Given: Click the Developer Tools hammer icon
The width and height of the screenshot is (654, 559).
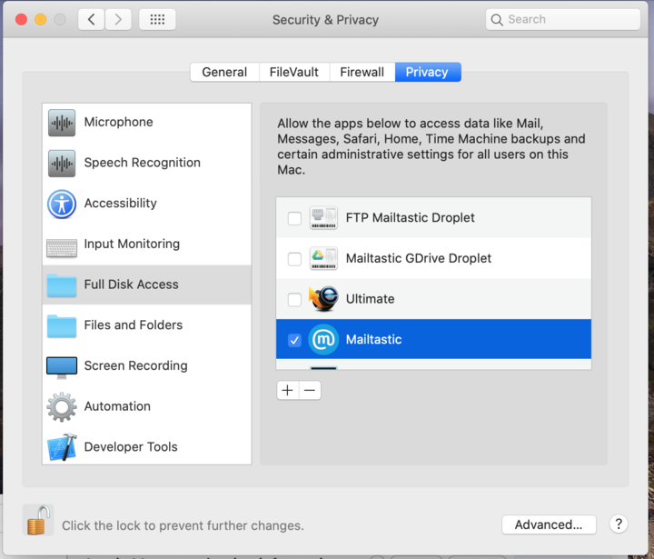Looking at the screenshot, I should (x=62, y=447).
